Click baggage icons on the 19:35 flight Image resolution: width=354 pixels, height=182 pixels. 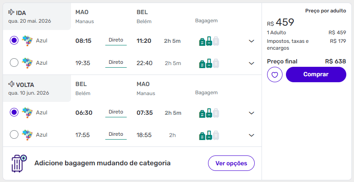(209, 63)
